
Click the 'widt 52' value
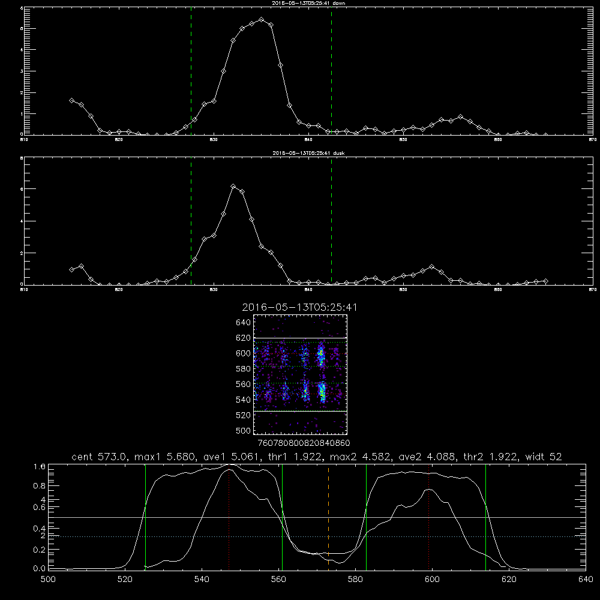[x=544, y=457]
